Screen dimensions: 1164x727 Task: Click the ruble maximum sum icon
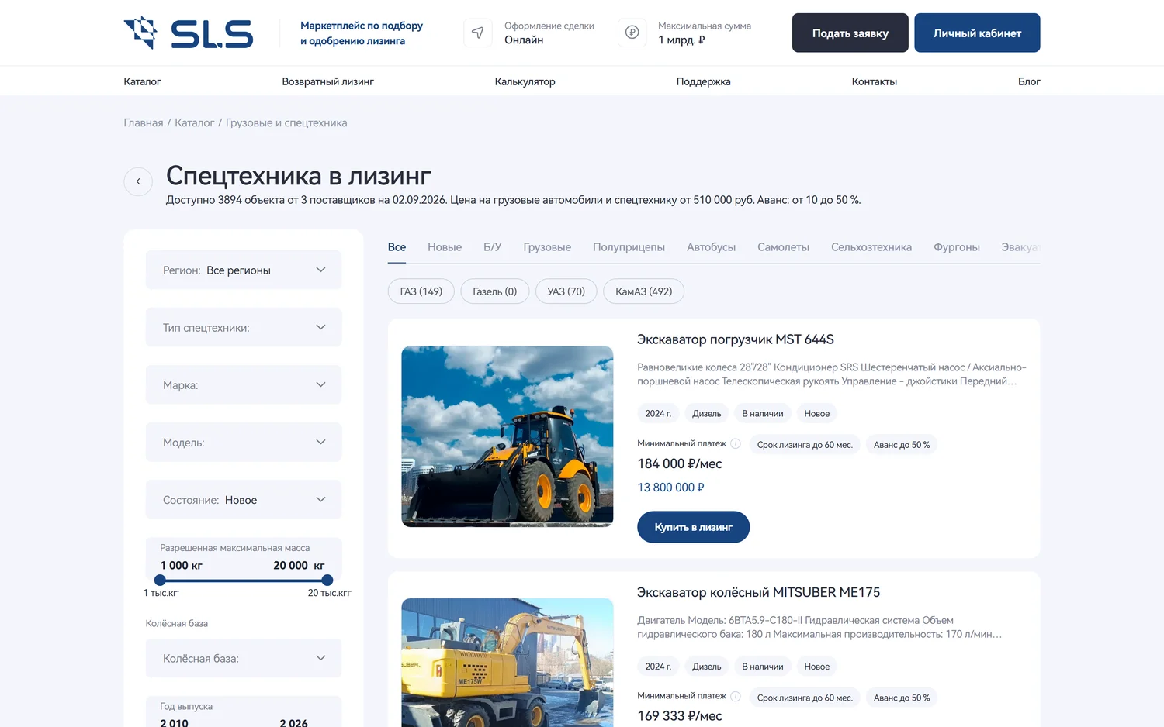632,33
